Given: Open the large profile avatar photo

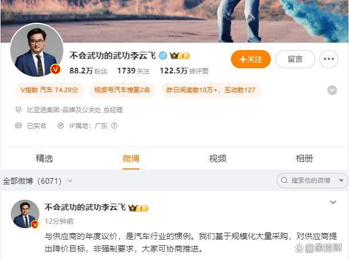Looking at the screenshot, I should point(36,50).
